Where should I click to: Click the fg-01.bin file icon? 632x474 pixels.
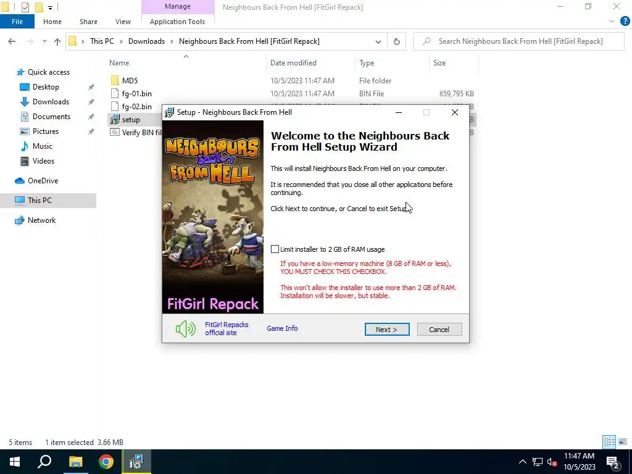pos(115,94)
